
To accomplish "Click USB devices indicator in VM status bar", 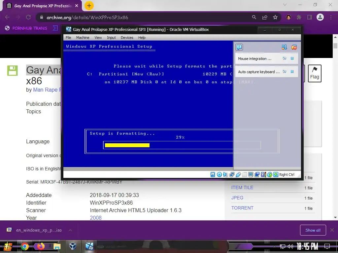I will (238, 175).
